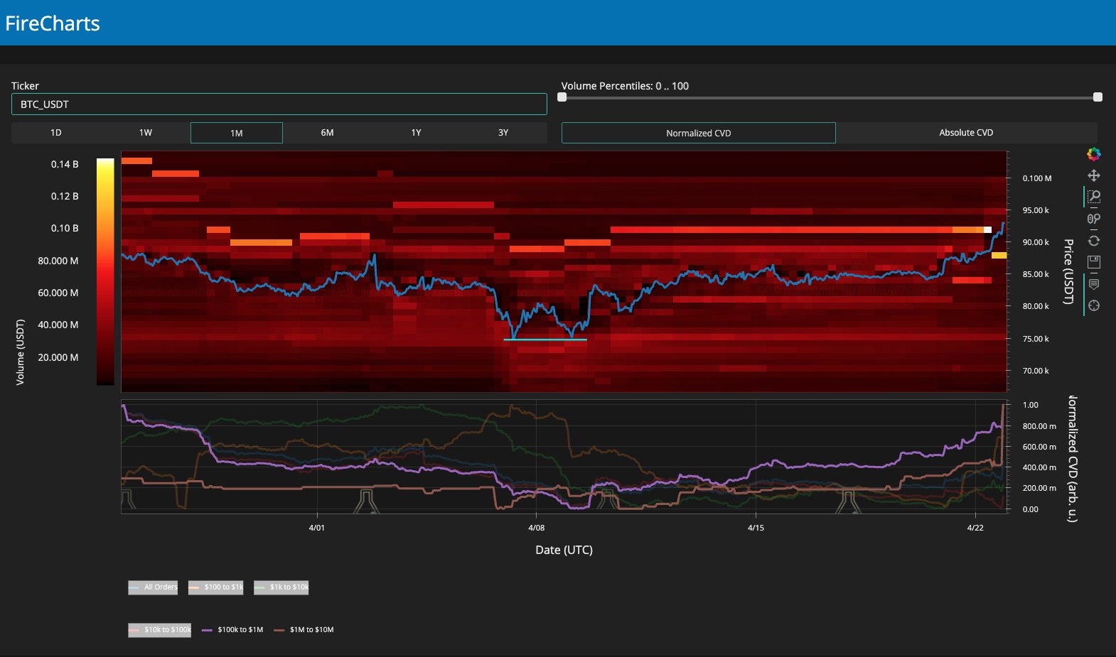Reset the chart view
The image size is (1116, 657).
[x=1093, y=241]
